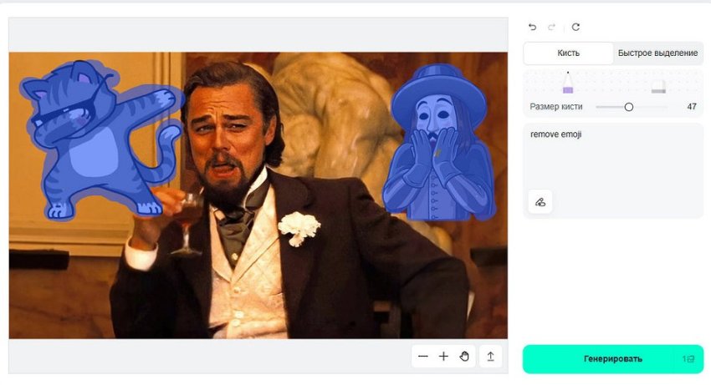
Task: Select the eraser tool
Action: tap(658, 84)
